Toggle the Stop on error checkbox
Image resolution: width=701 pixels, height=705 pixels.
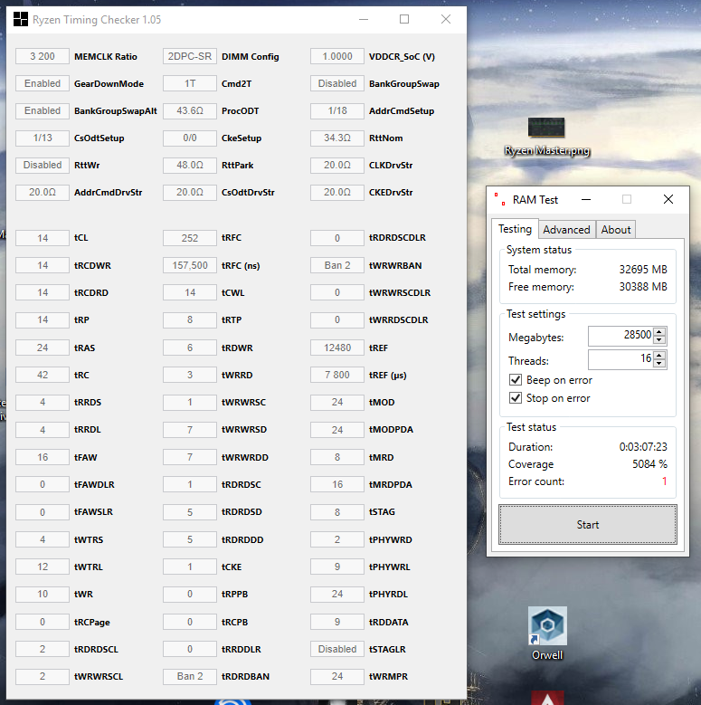coord(516,398)
